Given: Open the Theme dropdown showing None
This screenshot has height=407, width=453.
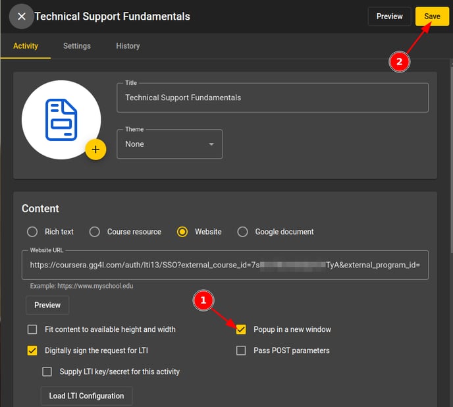Looking at the screenshot, I should click(169, 144).
